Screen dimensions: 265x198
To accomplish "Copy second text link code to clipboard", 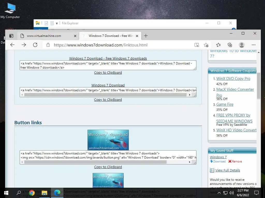I will [108, 100].
